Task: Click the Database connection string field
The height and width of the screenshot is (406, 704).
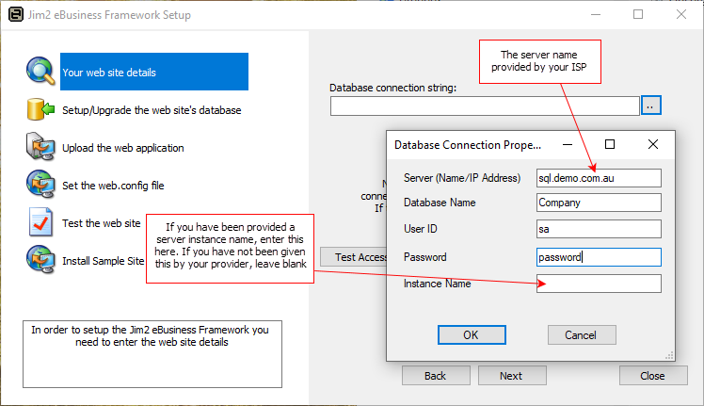Action: tap(485, 106)
